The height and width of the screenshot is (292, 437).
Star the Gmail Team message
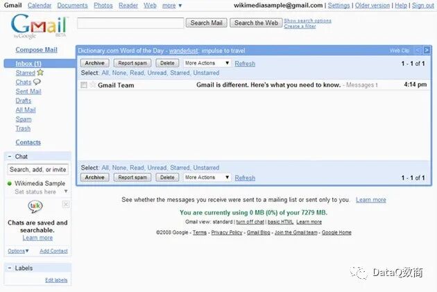tap(92, 85)
